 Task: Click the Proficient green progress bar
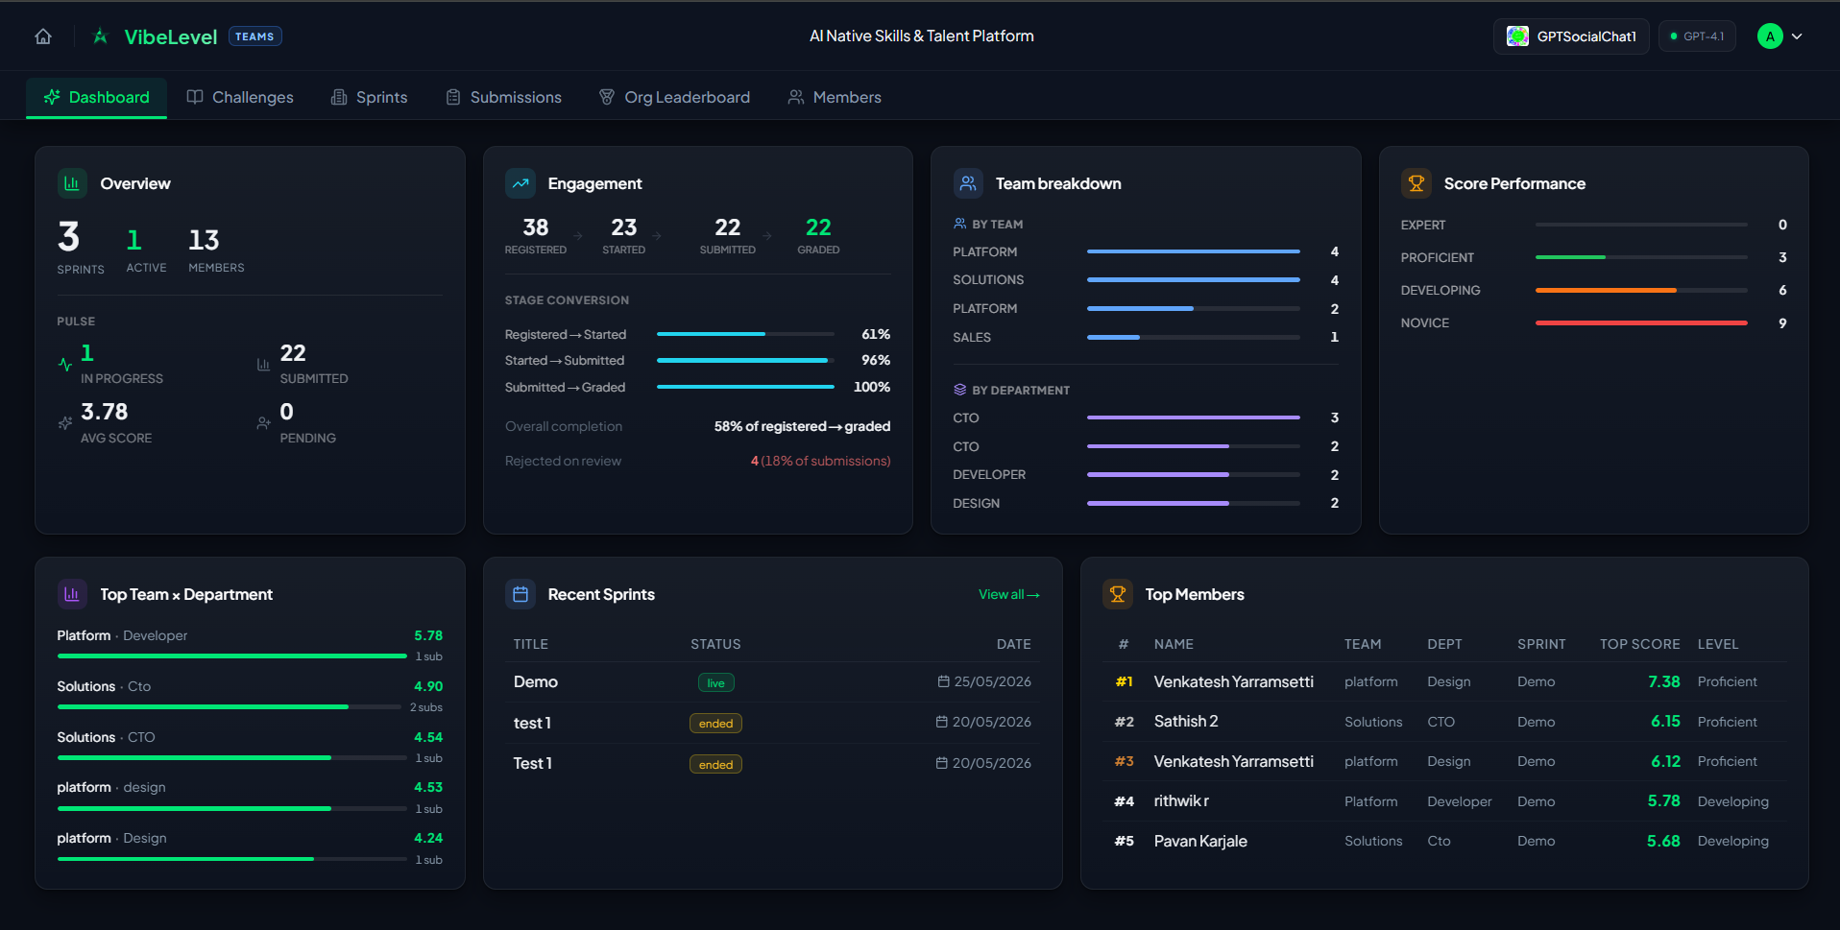(1641, 257)
